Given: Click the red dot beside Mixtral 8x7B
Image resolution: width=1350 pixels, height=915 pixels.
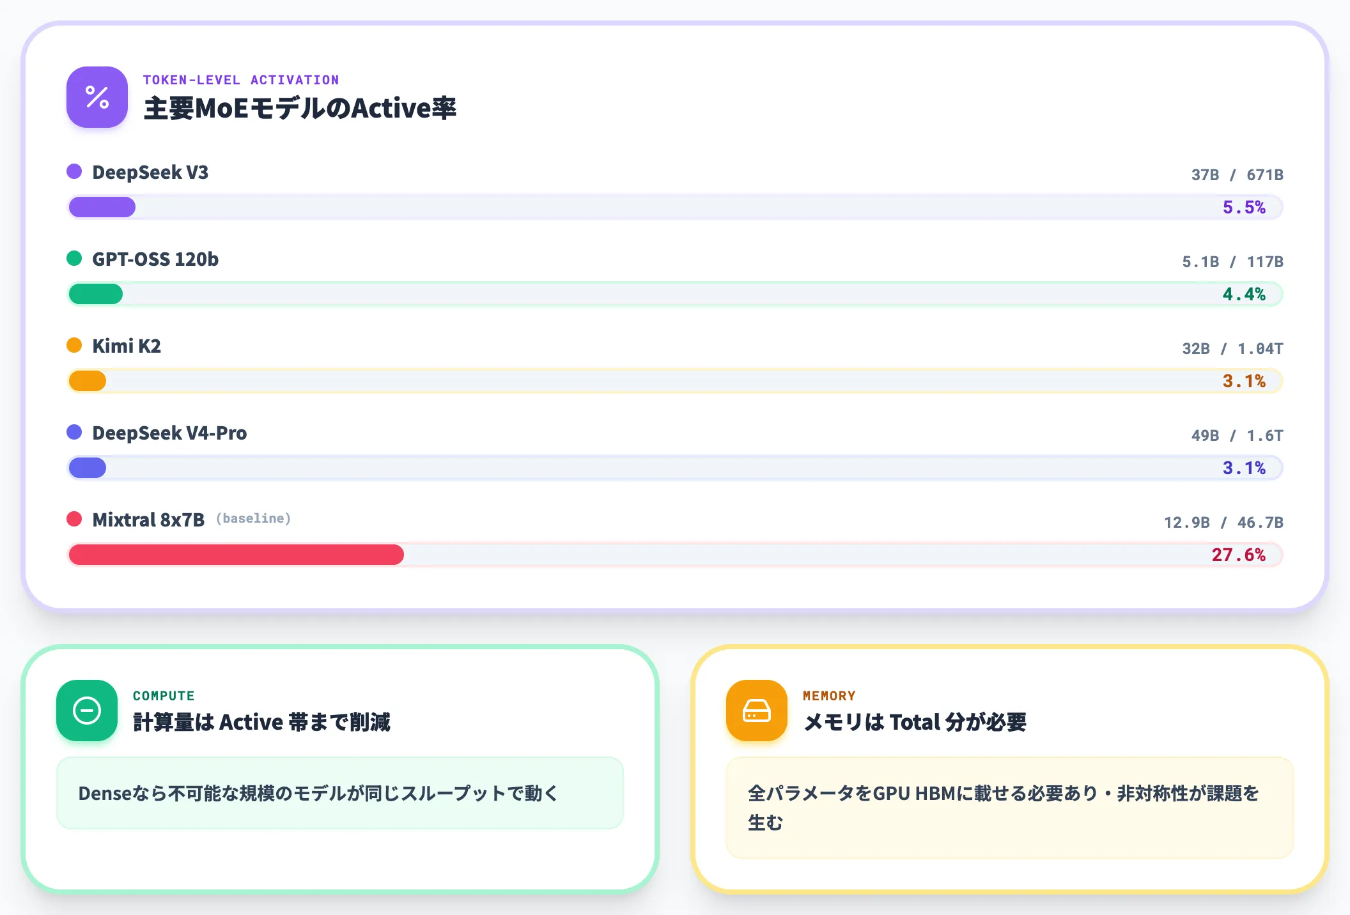Looking at the screenshot, I should tap(74, 519).
